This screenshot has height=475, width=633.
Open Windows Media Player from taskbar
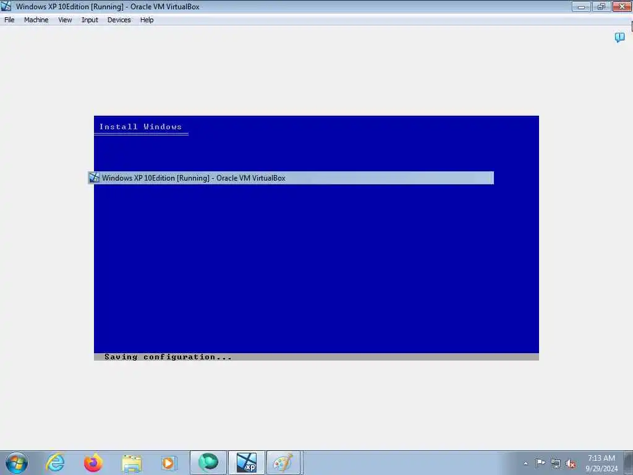pos(169,463)
